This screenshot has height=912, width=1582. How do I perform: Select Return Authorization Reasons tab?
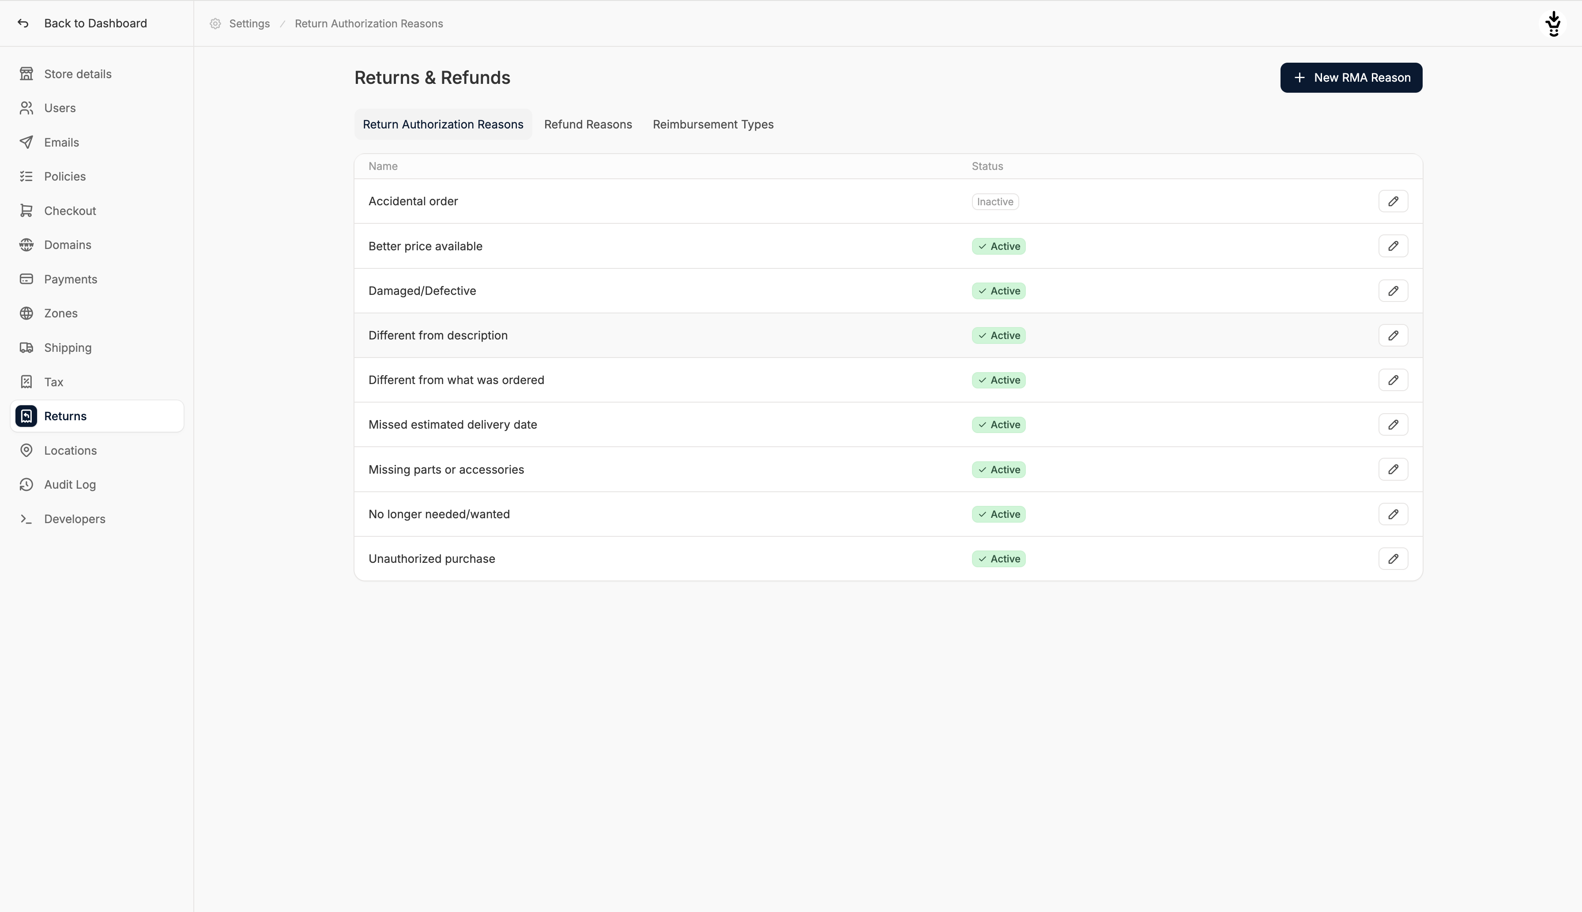(x=443, y=124)
